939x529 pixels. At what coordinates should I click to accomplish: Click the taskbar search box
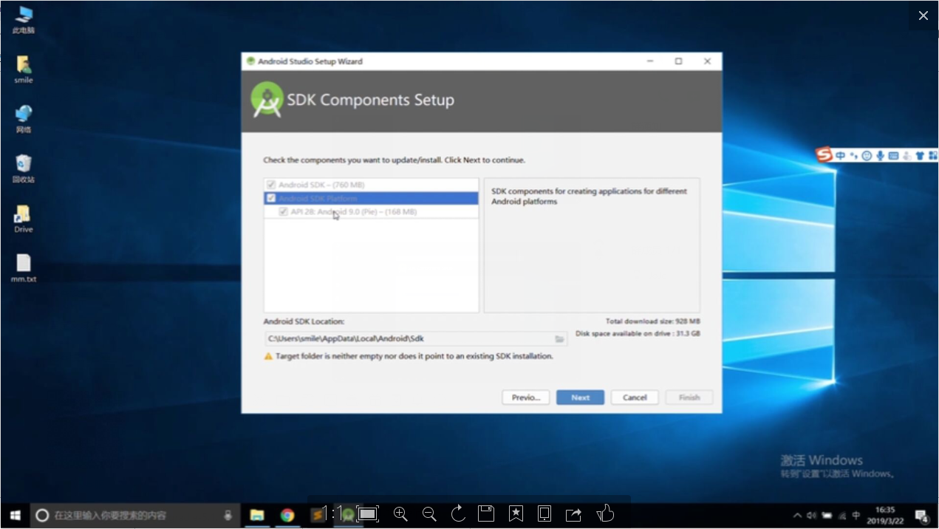click(x=134, y=515)
